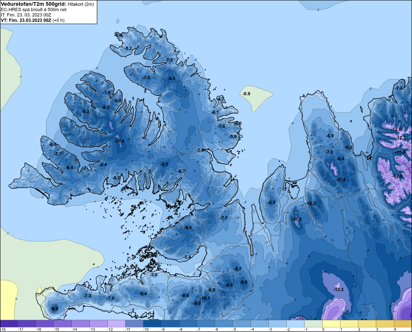Click the -7.5 temperature label
The image size is (412, 332).
pyautogui.click(x=224, y=218)
